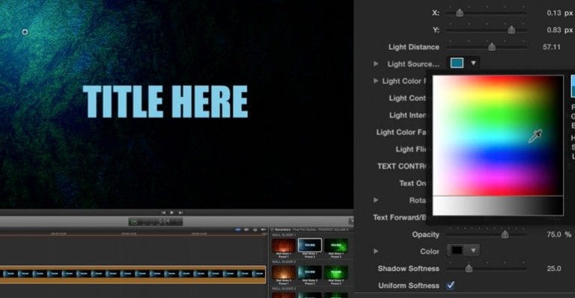Viewport: 575px width, 298px height.
Task: Click the Light Distance slider handle
Action: point(492,47)
